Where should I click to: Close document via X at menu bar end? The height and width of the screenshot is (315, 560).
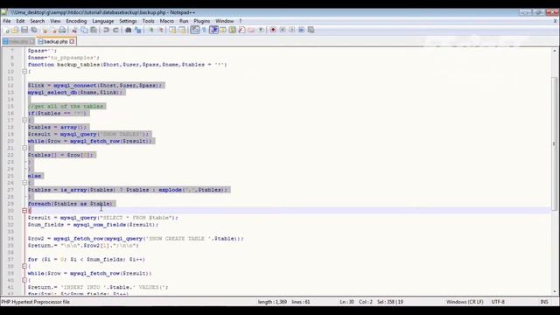pos(556,21)
